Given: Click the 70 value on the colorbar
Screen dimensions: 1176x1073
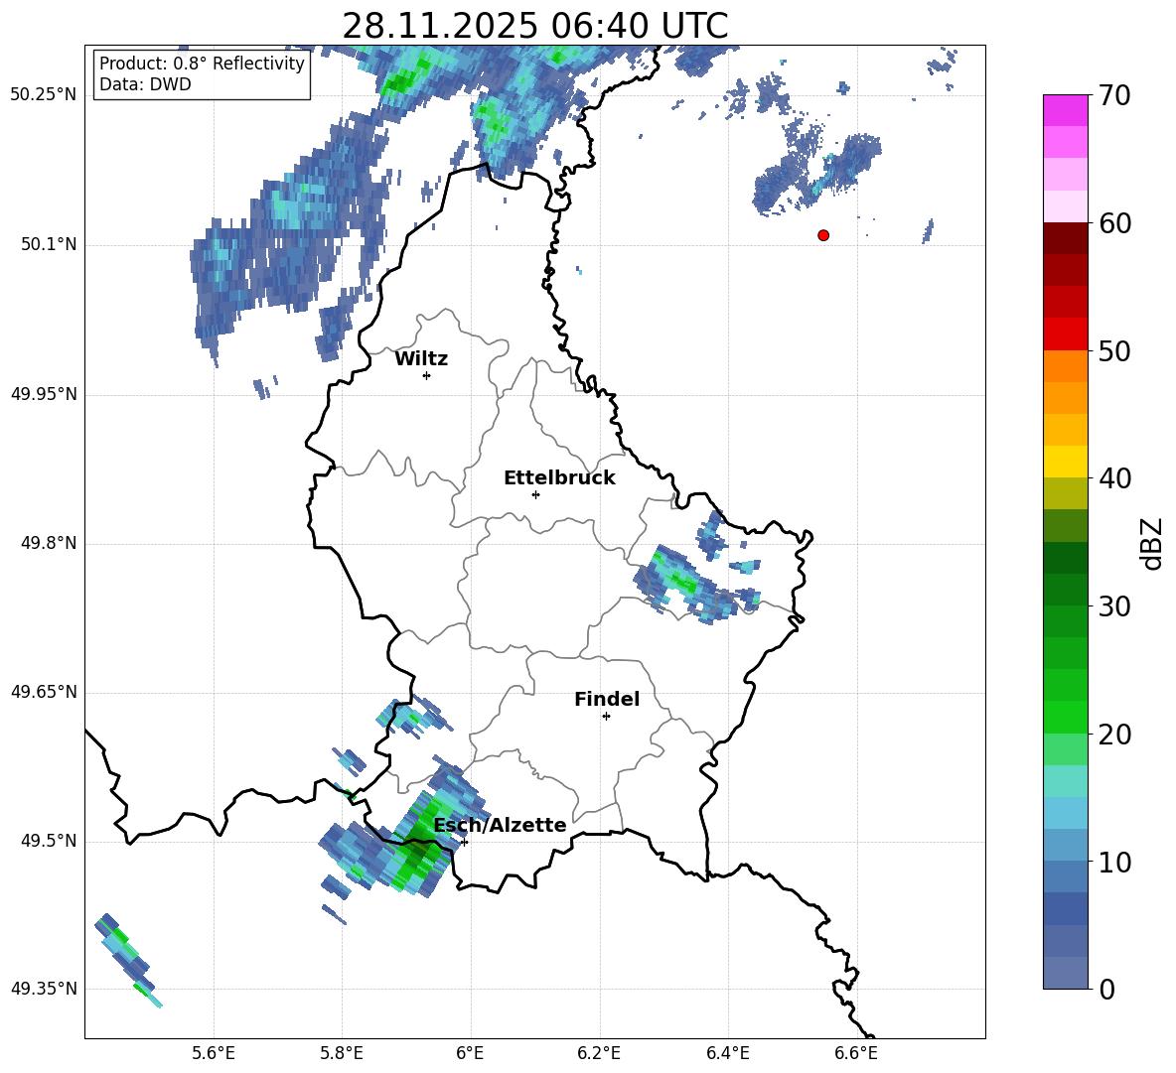Looking at the screenshot, I should pyautogui.click(x=1114, y=95).
